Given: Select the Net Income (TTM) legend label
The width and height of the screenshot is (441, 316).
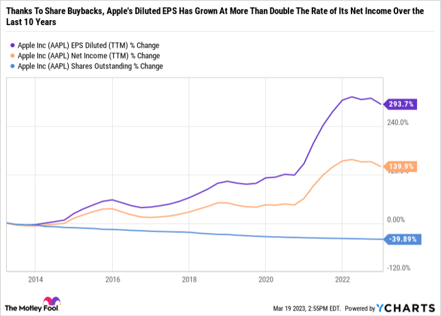Looking at the screenshot, I should 88,56.
